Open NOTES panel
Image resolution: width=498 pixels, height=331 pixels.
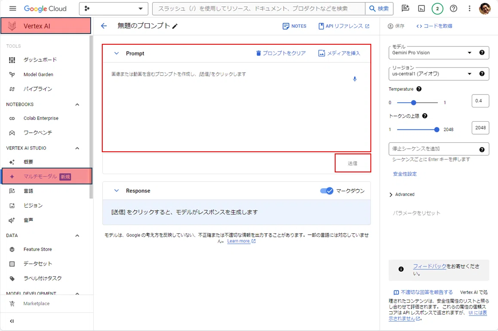click(x=294, y=26)
